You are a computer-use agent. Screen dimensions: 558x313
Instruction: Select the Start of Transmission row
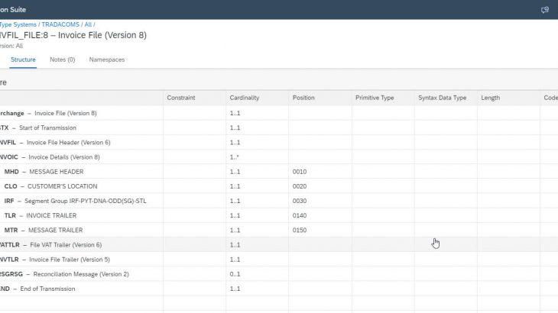coord(279,127)
